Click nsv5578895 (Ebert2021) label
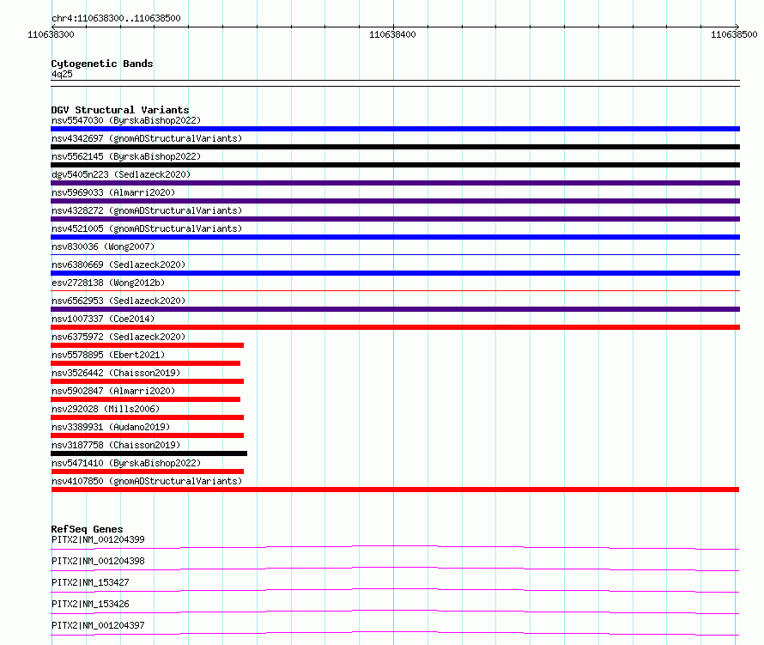 108,355
